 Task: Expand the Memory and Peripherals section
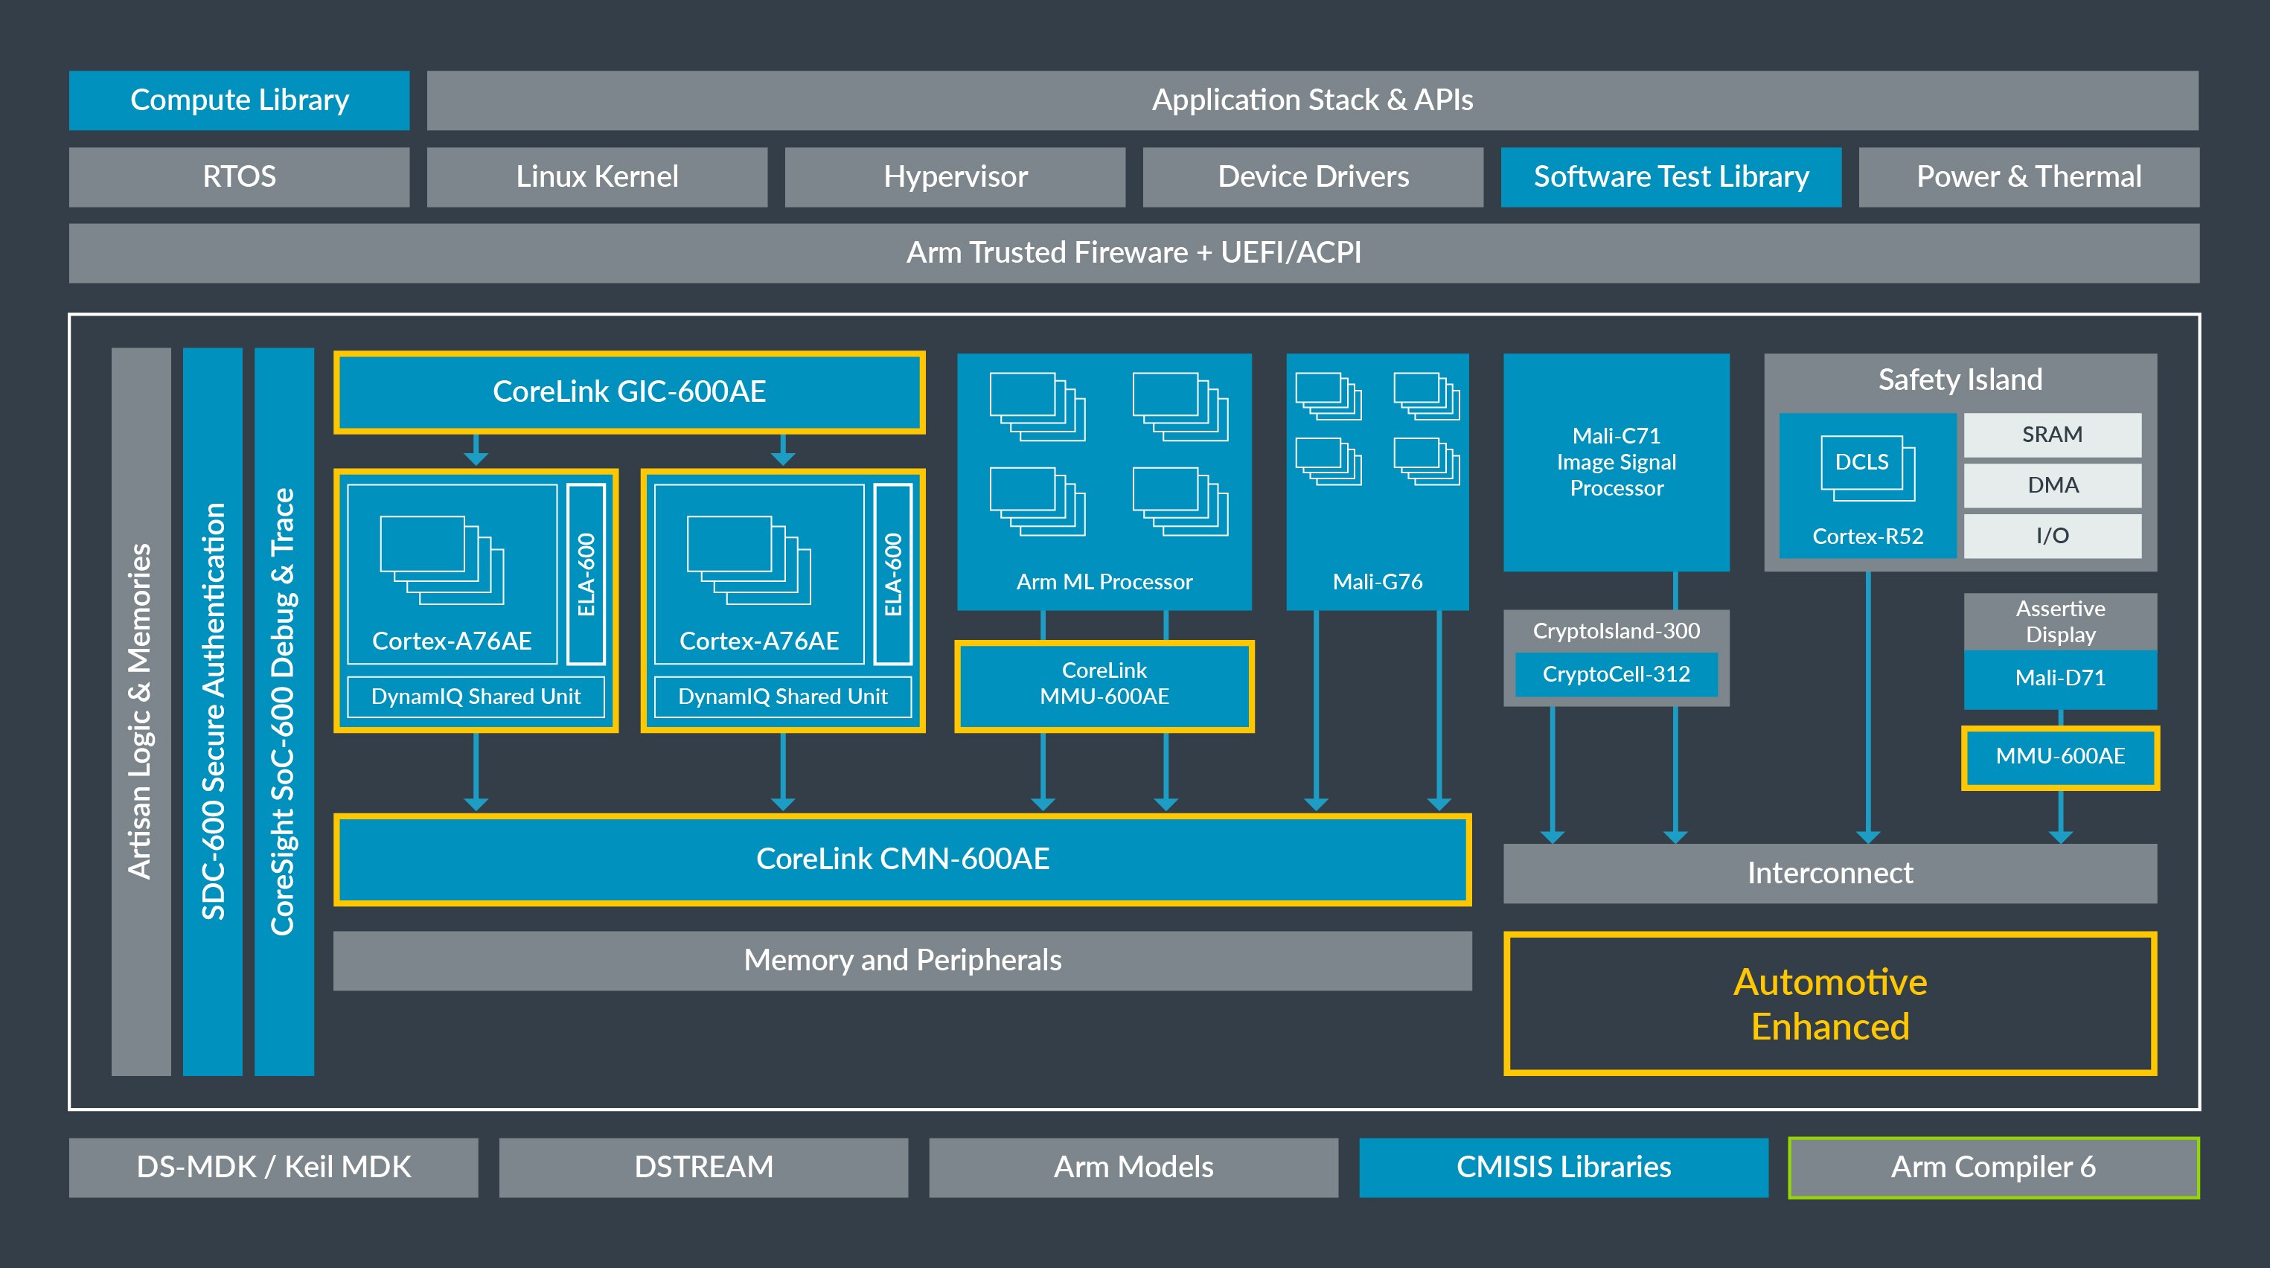901,961
